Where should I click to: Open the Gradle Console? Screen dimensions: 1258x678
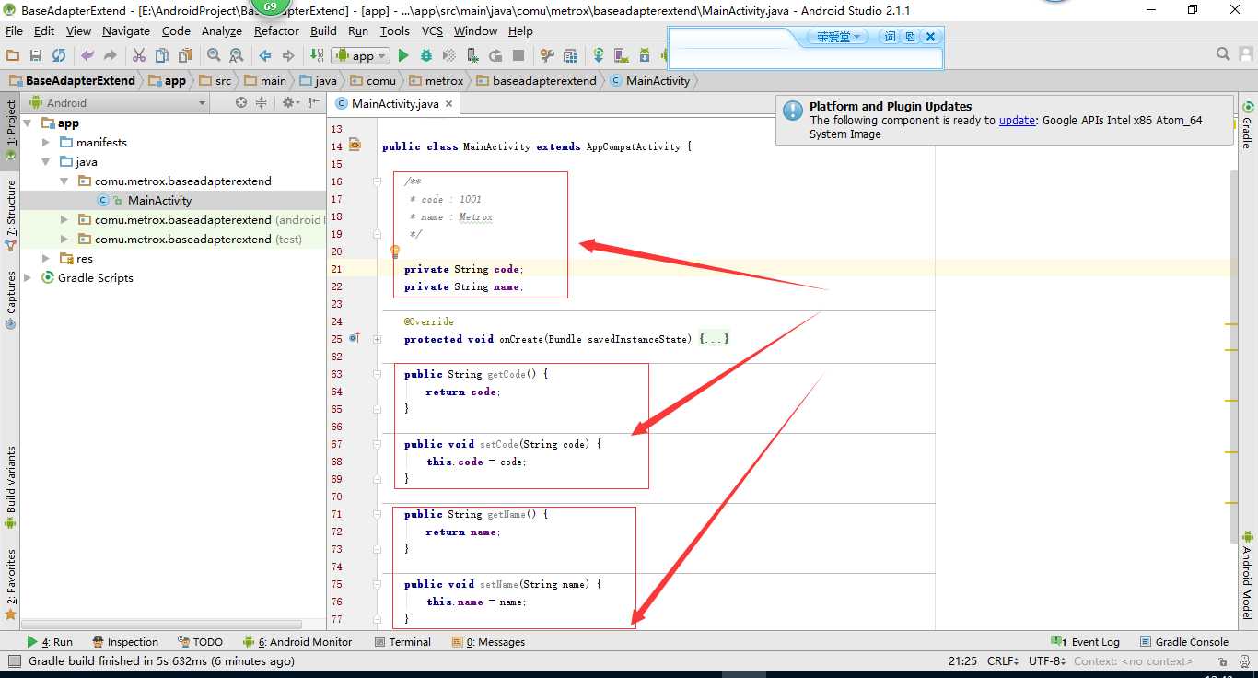click(x=1184, y=642)
